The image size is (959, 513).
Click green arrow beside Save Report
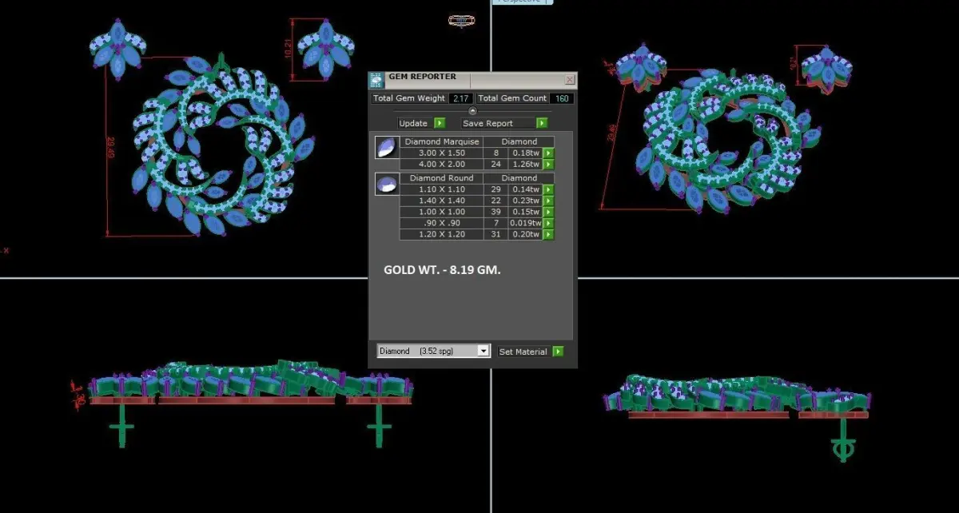click(x=542, y=123)
